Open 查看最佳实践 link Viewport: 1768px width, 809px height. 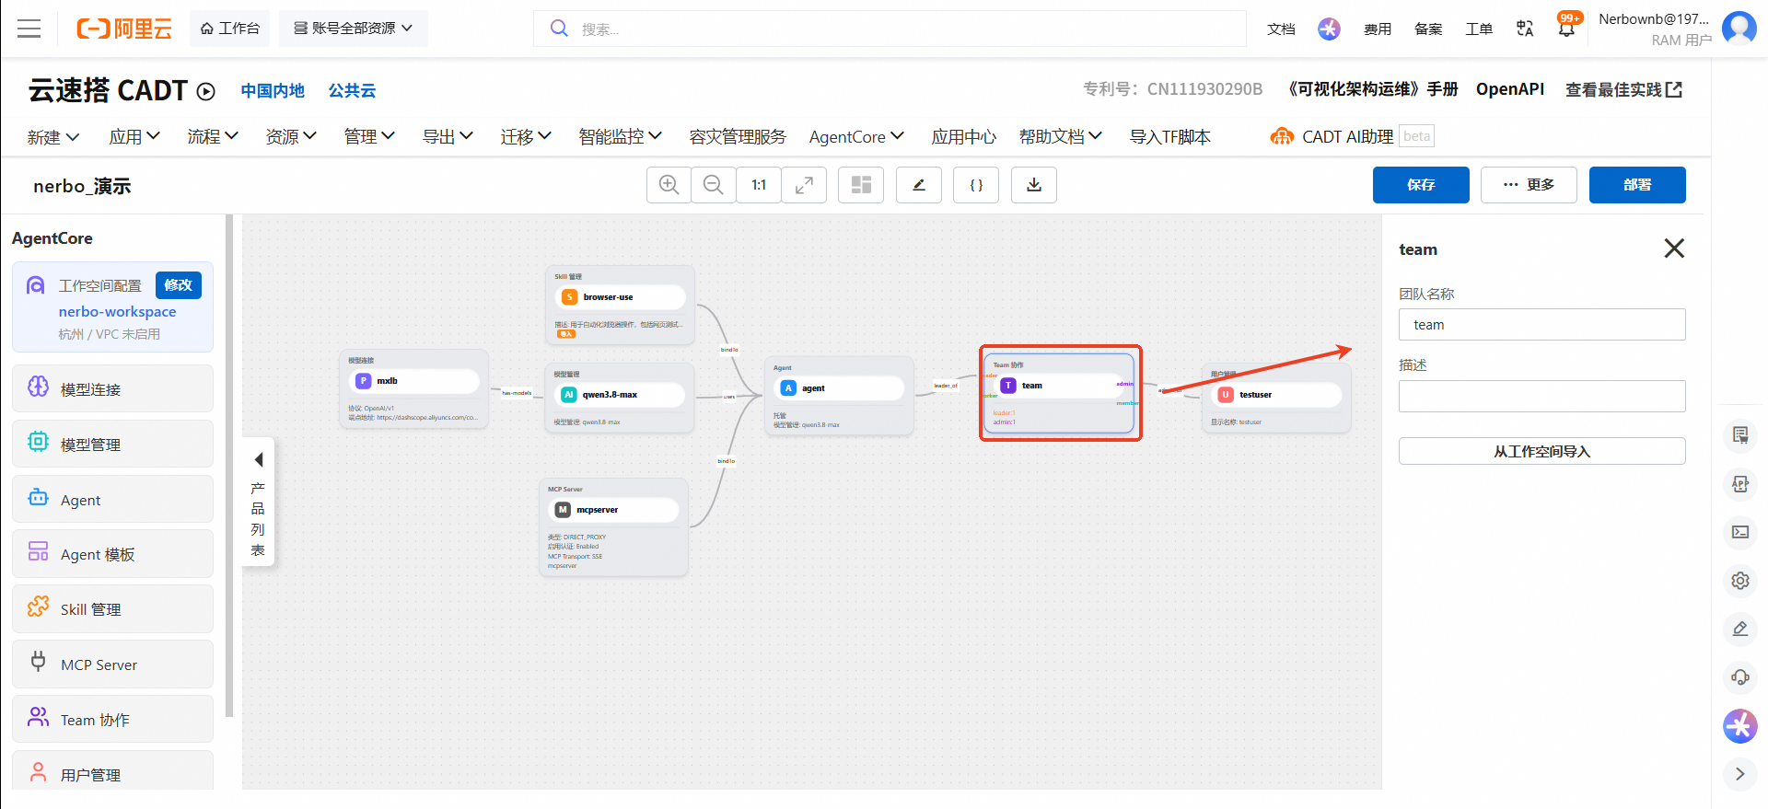(1624, 90)
